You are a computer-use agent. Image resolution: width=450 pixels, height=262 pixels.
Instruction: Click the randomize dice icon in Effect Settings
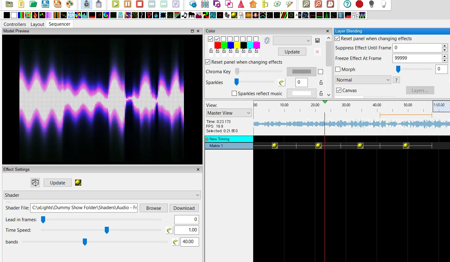[35, 183]
